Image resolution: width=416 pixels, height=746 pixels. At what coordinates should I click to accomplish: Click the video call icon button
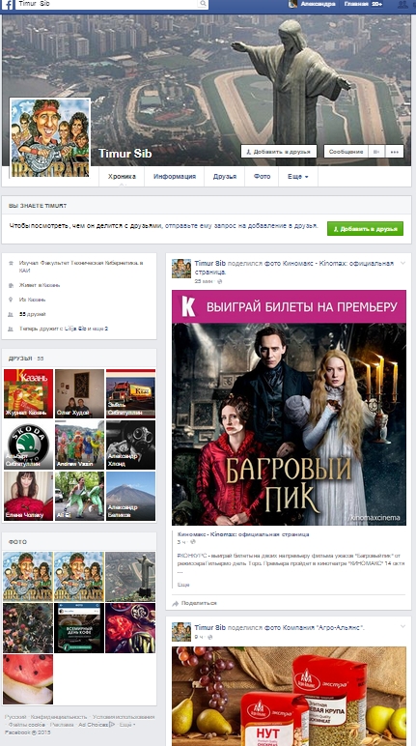(x=377, y=152)
